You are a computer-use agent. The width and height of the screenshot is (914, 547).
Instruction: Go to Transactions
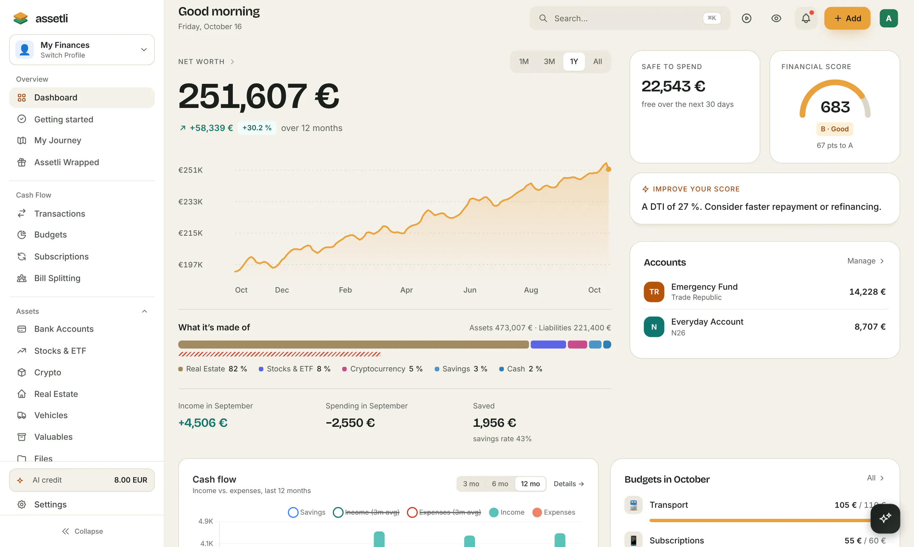tap(82, 213)
